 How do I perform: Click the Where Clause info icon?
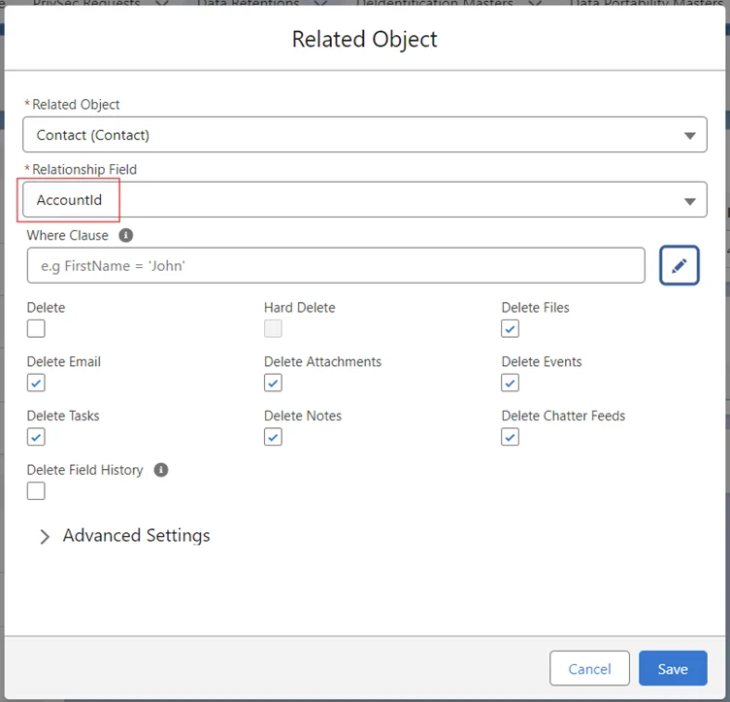tap(126, 235)
